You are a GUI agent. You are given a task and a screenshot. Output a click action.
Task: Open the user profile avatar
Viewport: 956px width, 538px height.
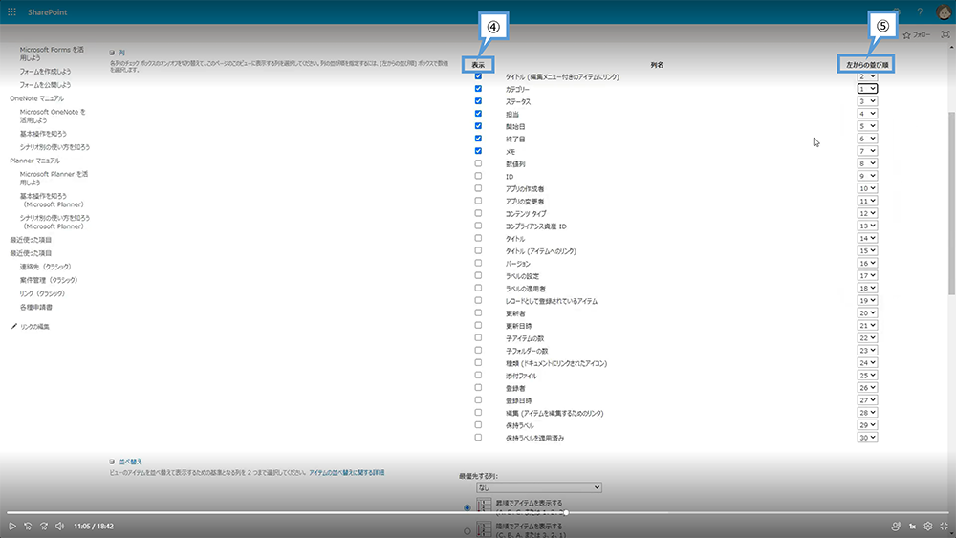point(944,12)
